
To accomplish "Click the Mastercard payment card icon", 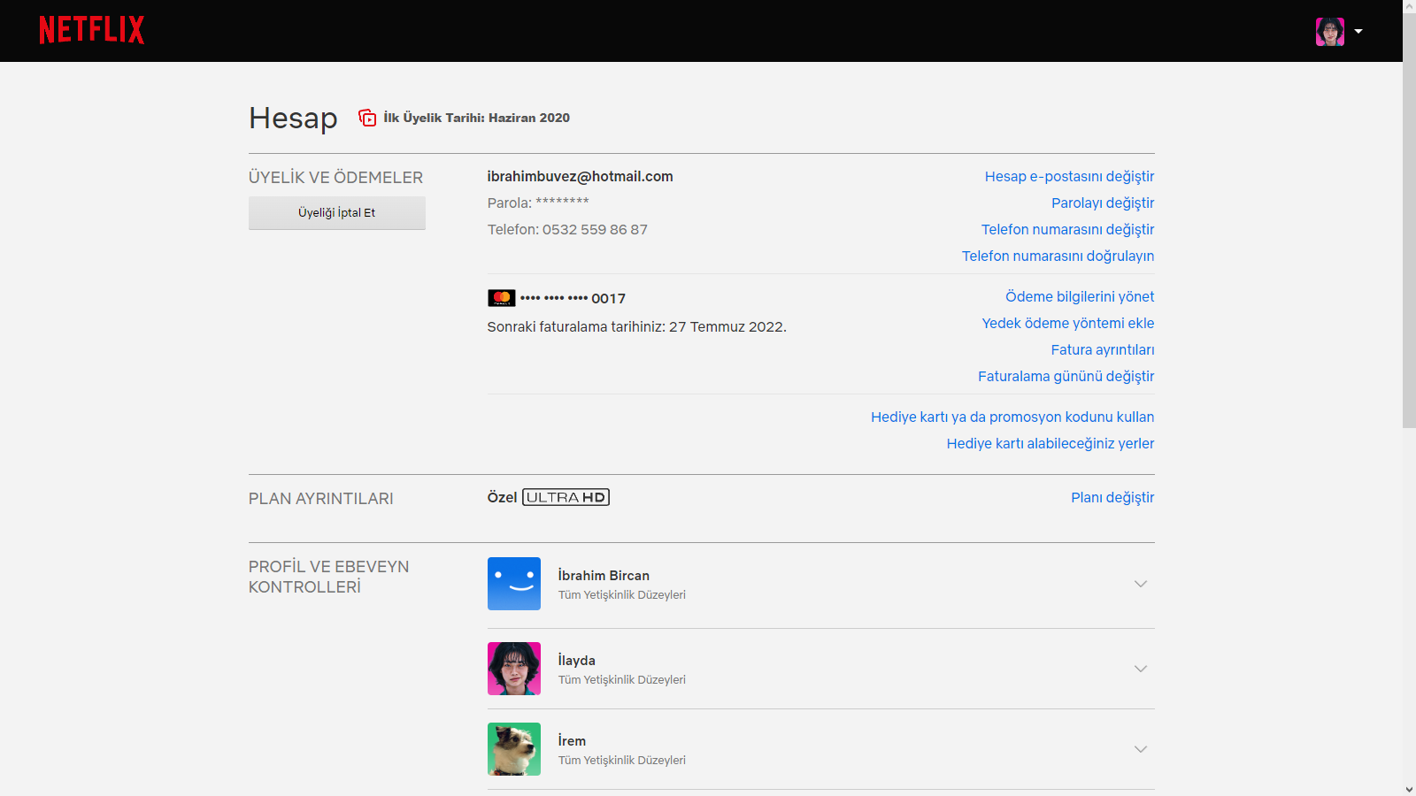I will pyautogui.click(x=501, y=298).
